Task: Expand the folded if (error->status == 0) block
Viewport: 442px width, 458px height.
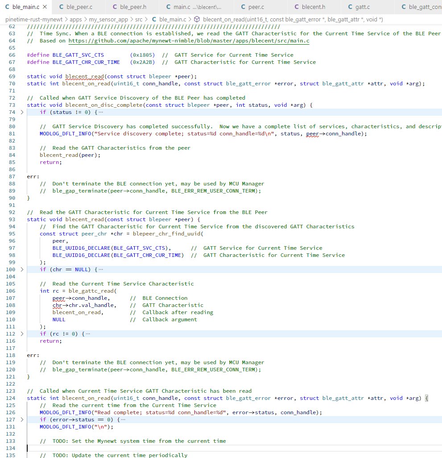Action: pos(22,420)
